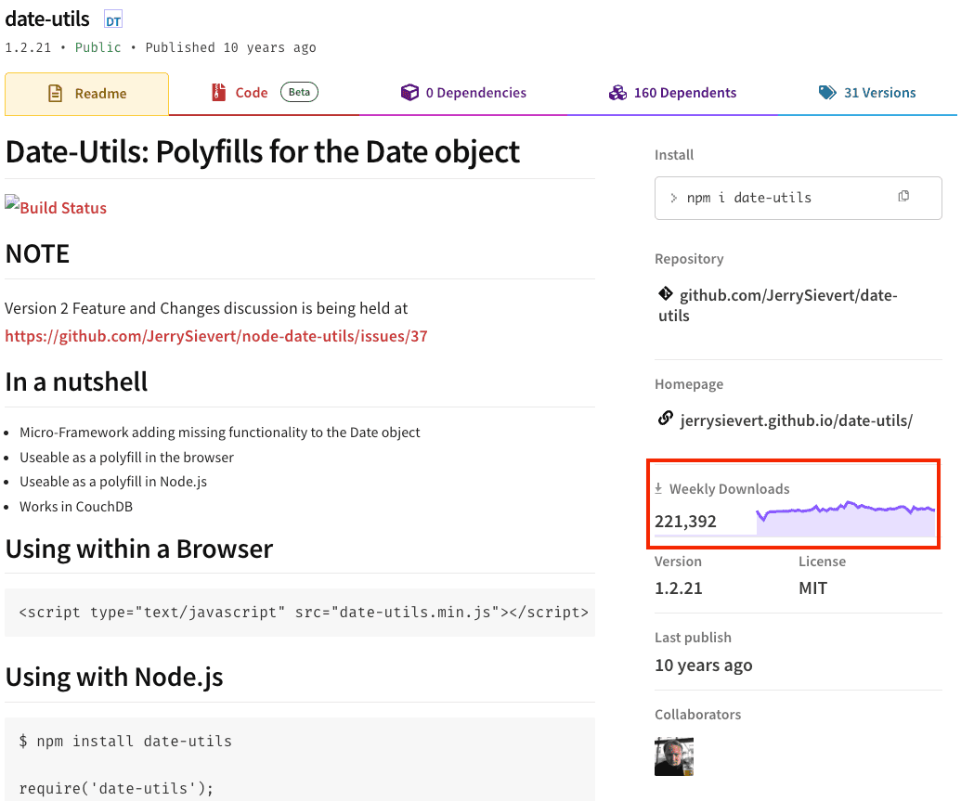Click the tag icon beside 31 Versions
This screenshot has height=801, width=961.
826,93
